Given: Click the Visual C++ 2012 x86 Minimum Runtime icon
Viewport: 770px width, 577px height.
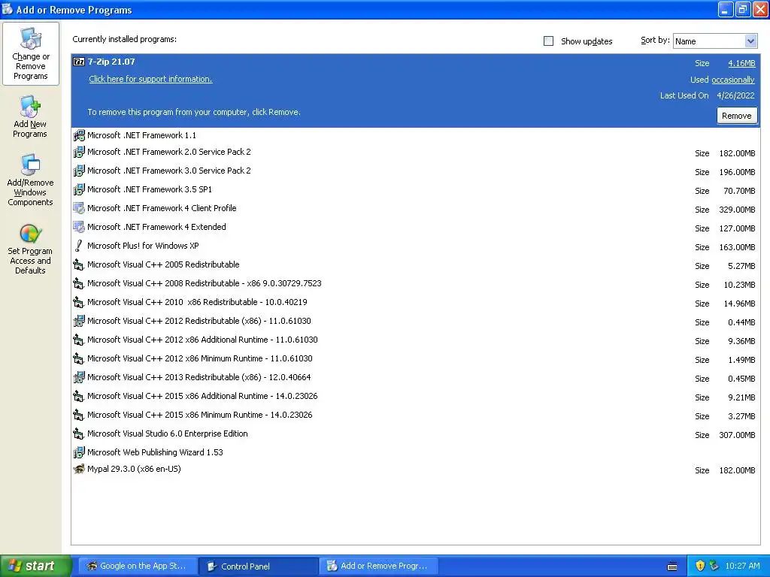Looking at the screenshot, I should click(78, 358).
